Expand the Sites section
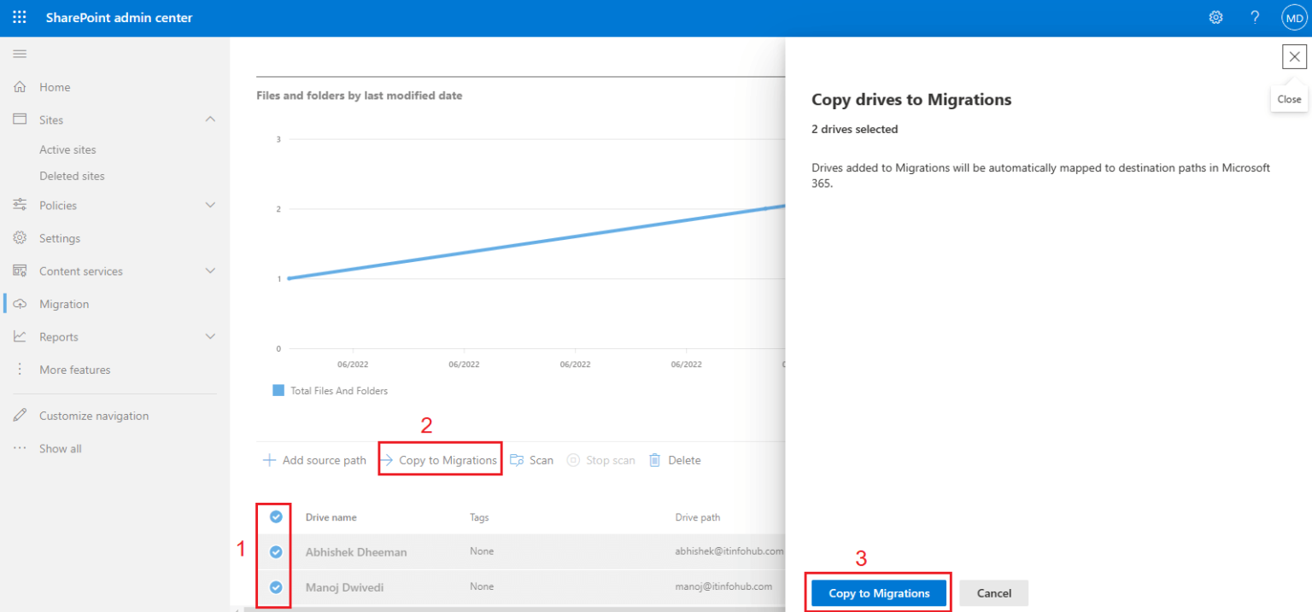Screen dimensions: 1312x612 tap(210, 119)
